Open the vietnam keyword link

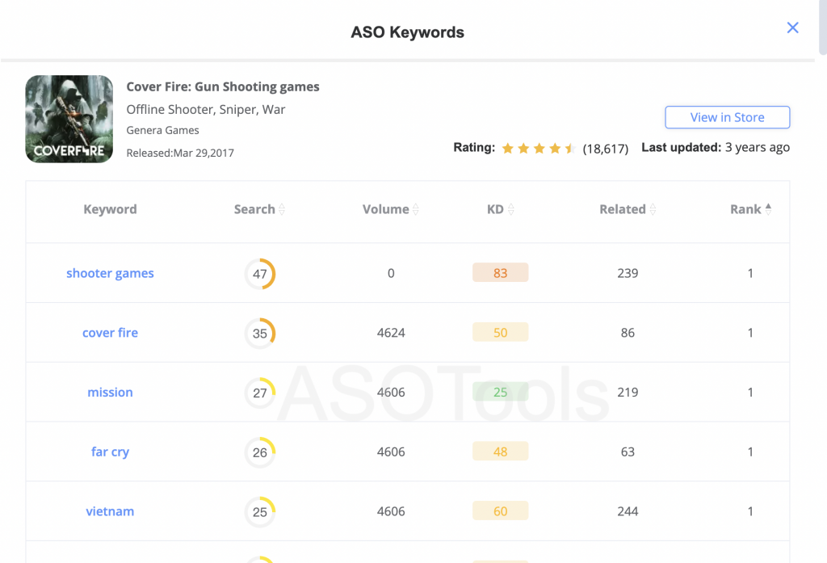(x=110, y=511)
